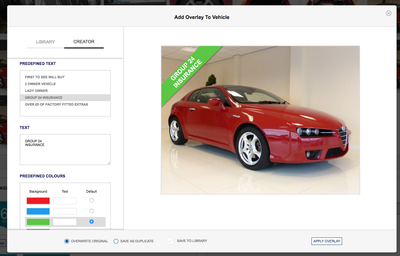Choose 'Over £0 of factory fitted extras'
400x256 pixels.
pos(56,104)
